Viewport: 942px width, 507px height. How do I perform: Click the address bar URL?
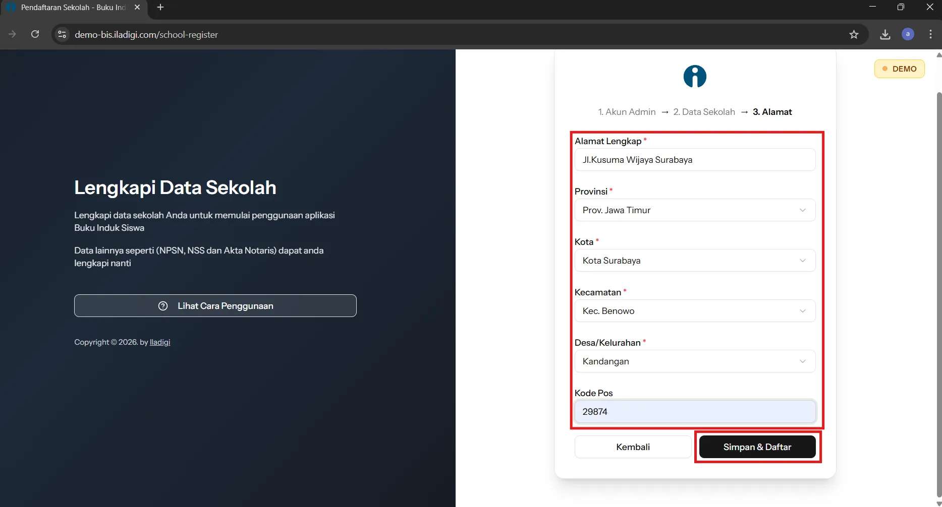(x=146, y=34)
